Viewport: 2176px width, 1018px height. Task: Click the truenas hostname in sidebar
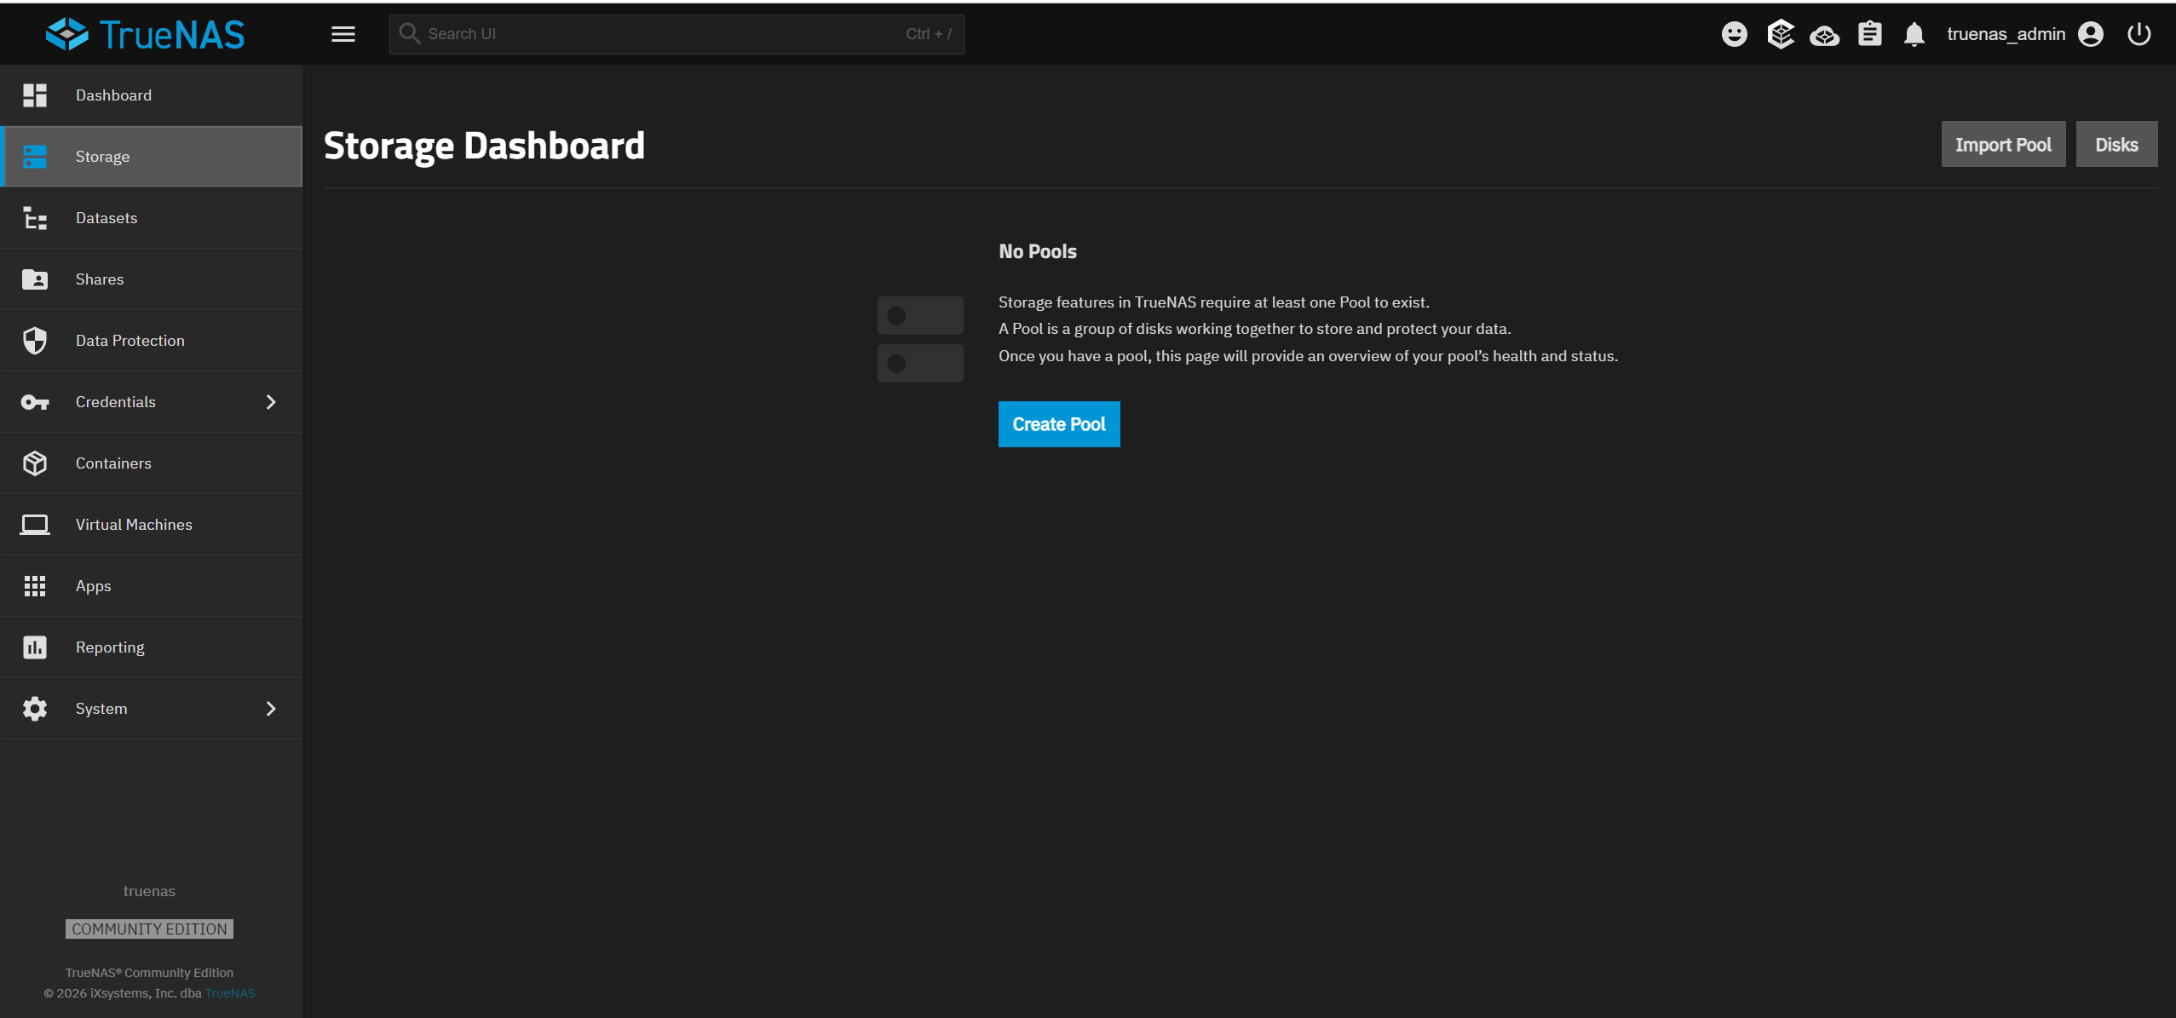tap(149, 891)
